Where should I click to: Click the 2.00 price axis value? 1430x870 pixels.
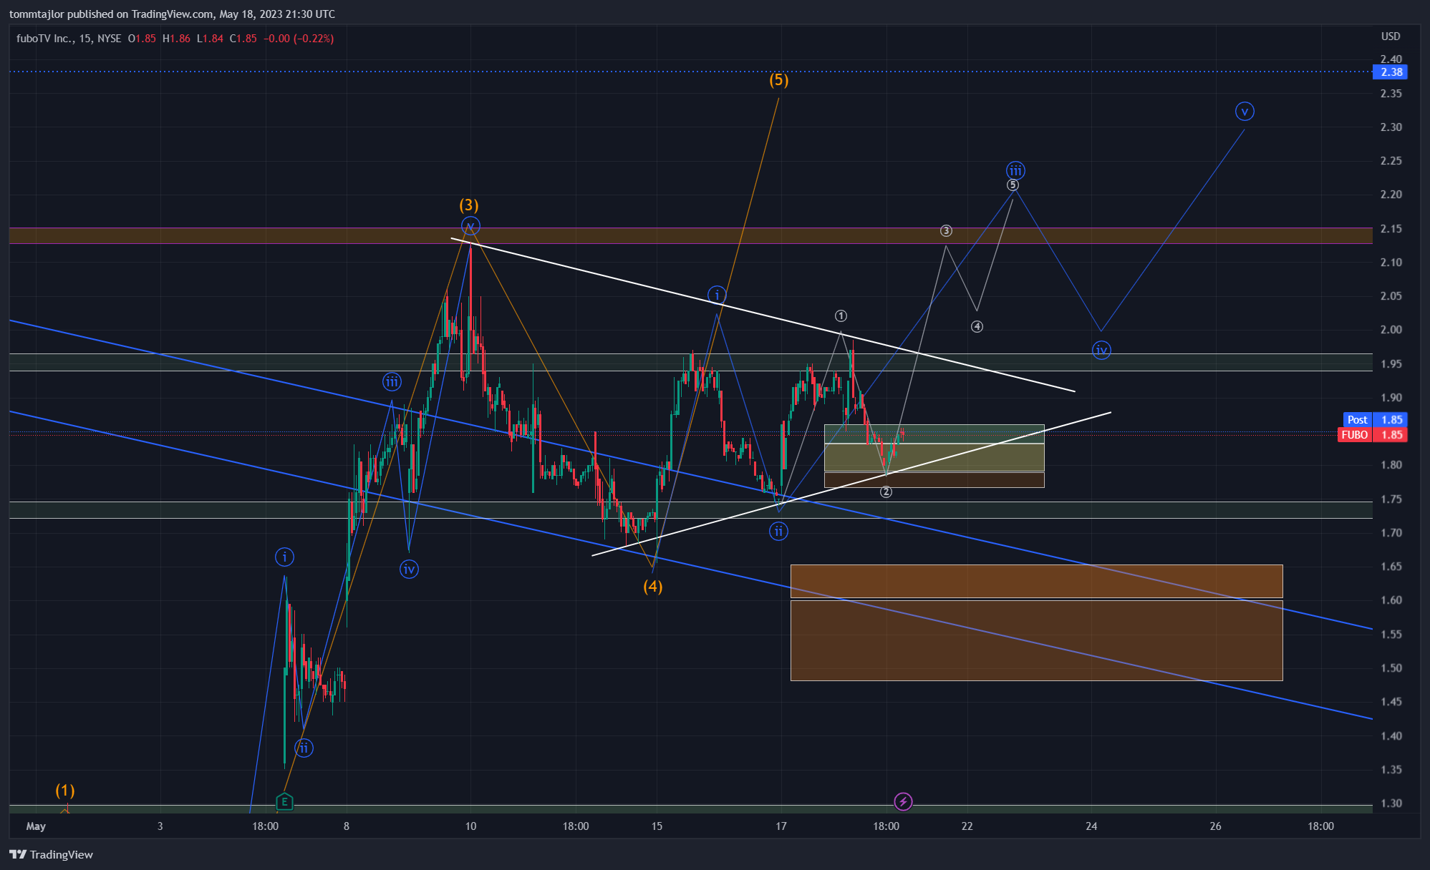[x=1391, y=330]
